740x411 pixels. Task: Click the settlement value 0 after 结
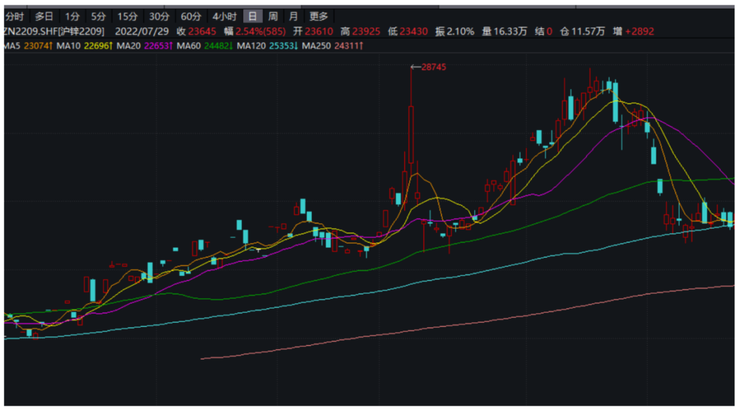(x=550, y=32)
